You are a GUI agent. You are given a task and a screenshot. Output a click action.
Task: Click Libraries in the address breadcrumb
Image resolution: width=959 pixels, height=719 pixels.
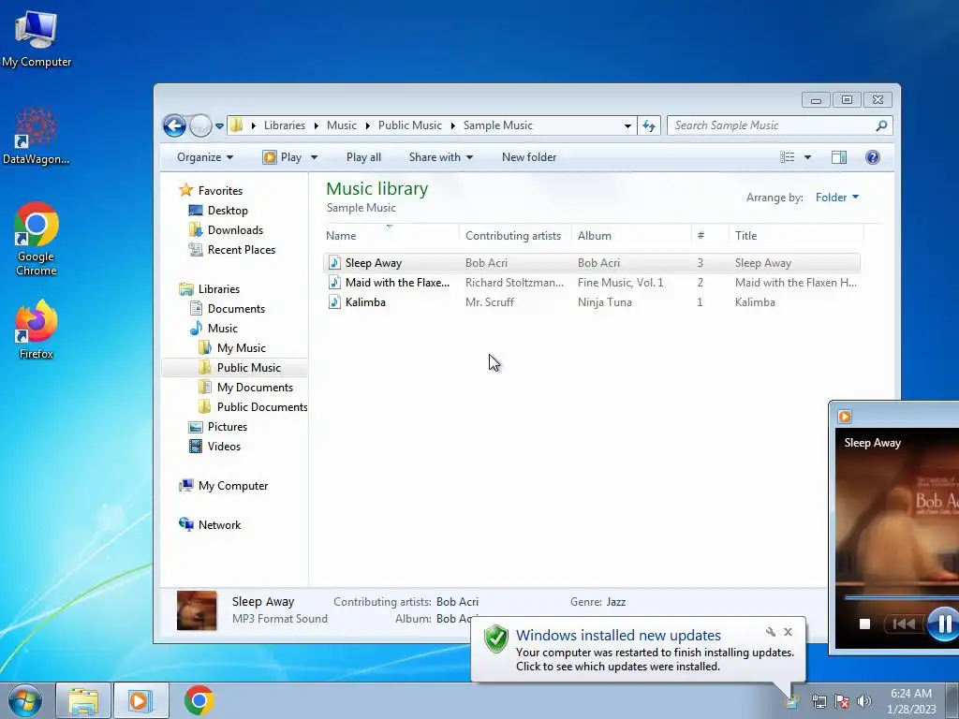[x=285, y=125]
